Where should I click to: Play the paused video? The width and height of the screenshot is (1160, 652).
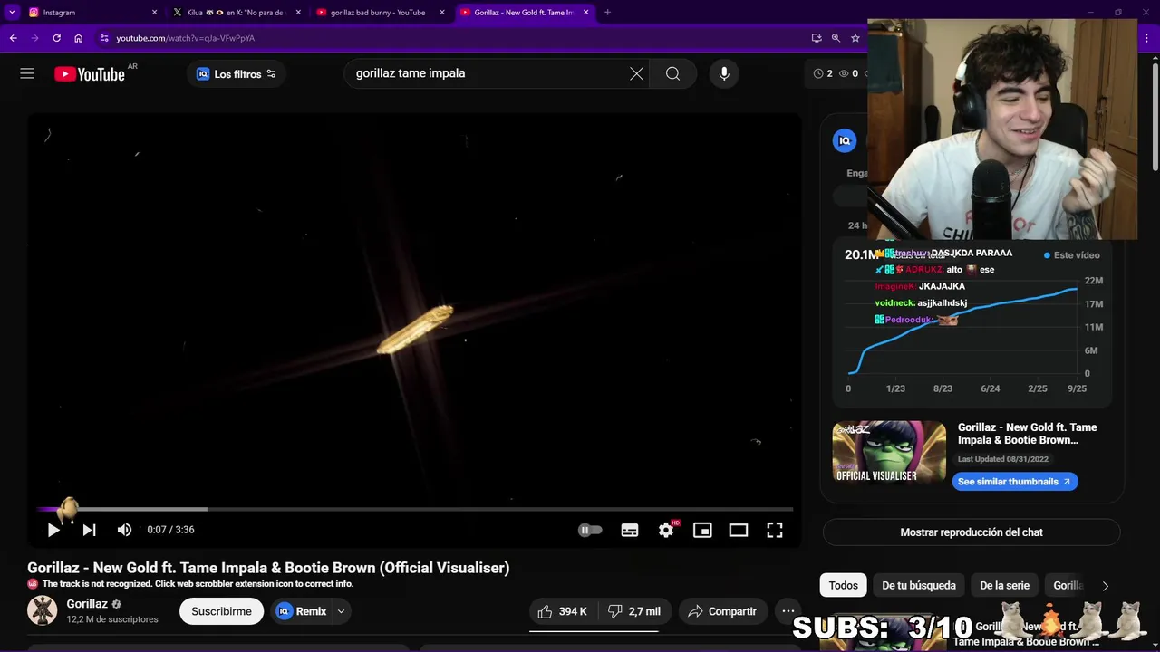coord(53,530)
